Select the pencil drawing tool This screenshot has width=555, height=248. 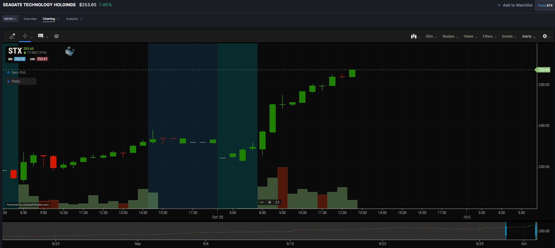click(12, 36)
